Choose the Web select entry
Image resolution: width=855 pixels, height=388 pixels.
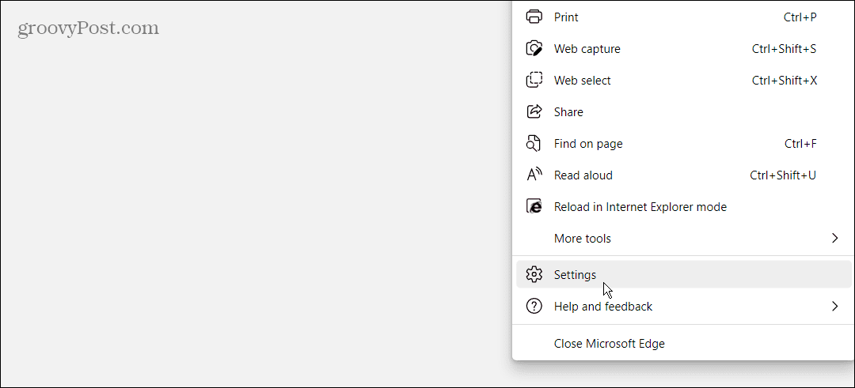(683, 80)
